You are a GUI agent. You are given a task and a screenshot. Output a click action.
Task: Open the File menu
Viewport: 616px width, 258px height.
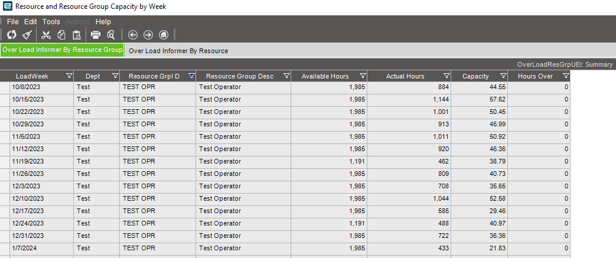click(x=13, y=22)
